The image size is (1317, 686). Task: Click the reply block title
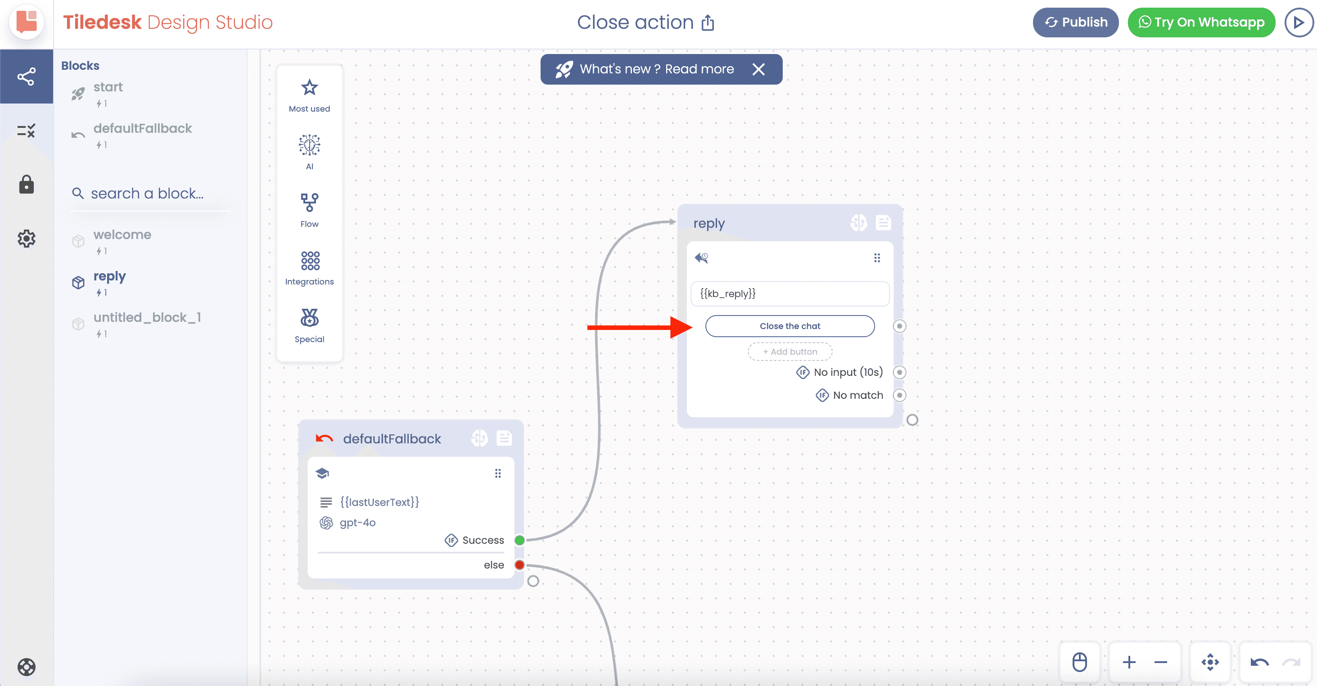[708, 223]
